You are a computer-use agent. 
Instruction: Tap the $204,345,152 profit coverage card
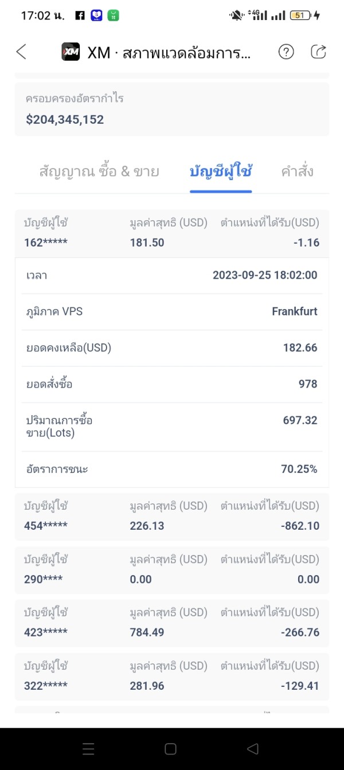pos(172,110)
